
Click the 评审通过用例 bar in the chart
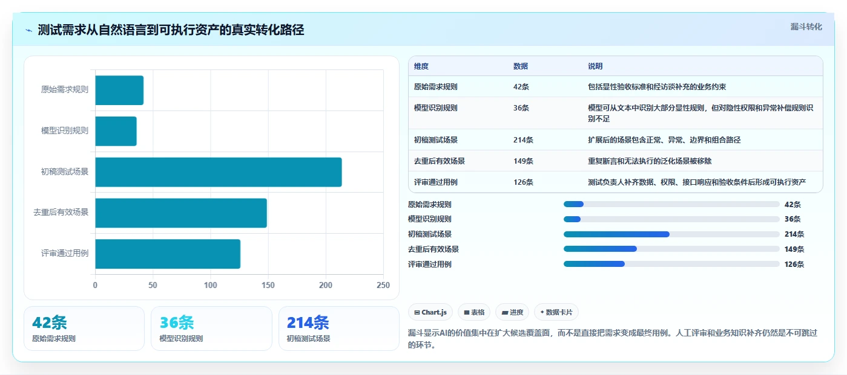pos(168,254)
